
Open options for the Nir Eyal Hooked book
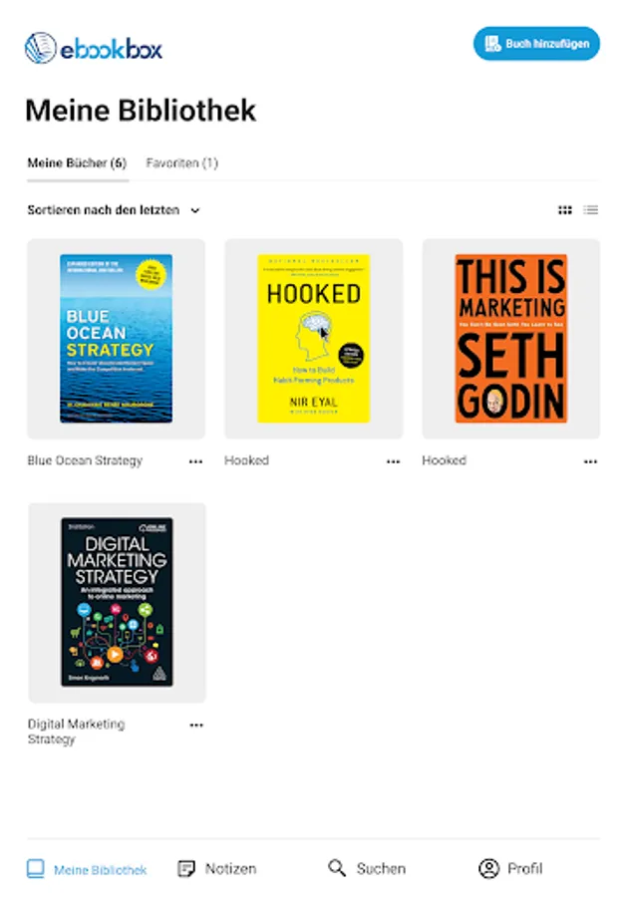point(393,461)
